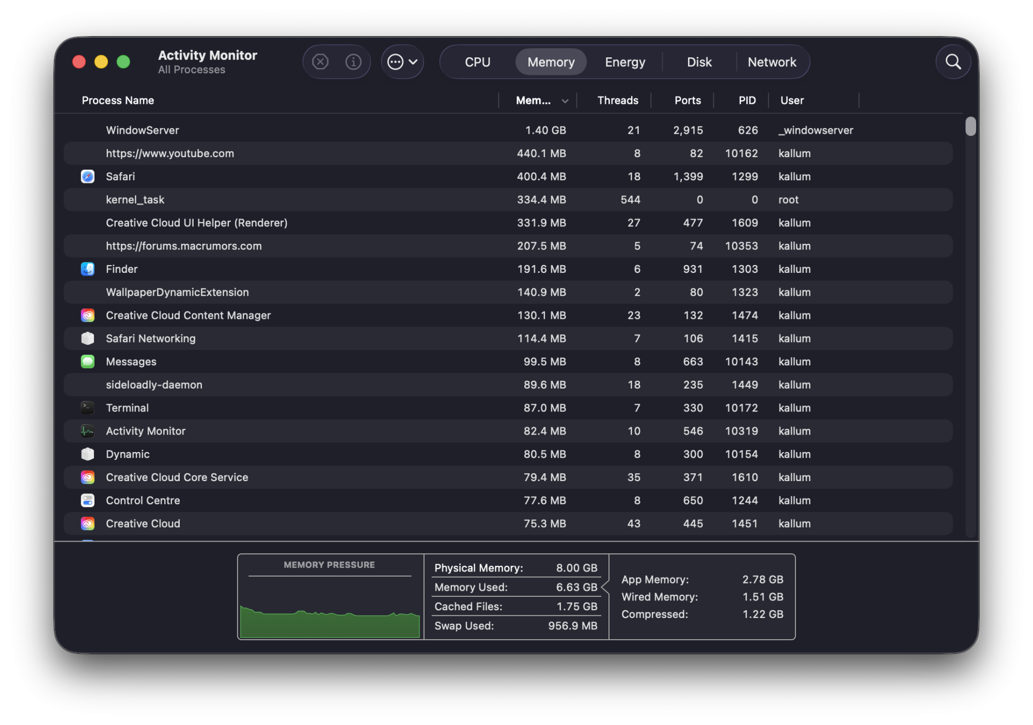Image resolution: width=1033 pixels, height=725 pixels.
Task: Click the stop process (X) icon
Action: tap(320, 62)
